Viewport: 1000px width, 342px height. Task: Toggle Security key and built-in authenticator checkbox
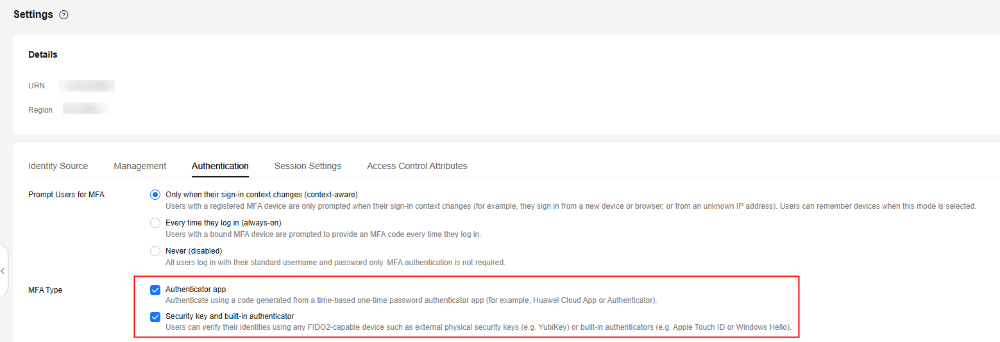click(155, 316)
